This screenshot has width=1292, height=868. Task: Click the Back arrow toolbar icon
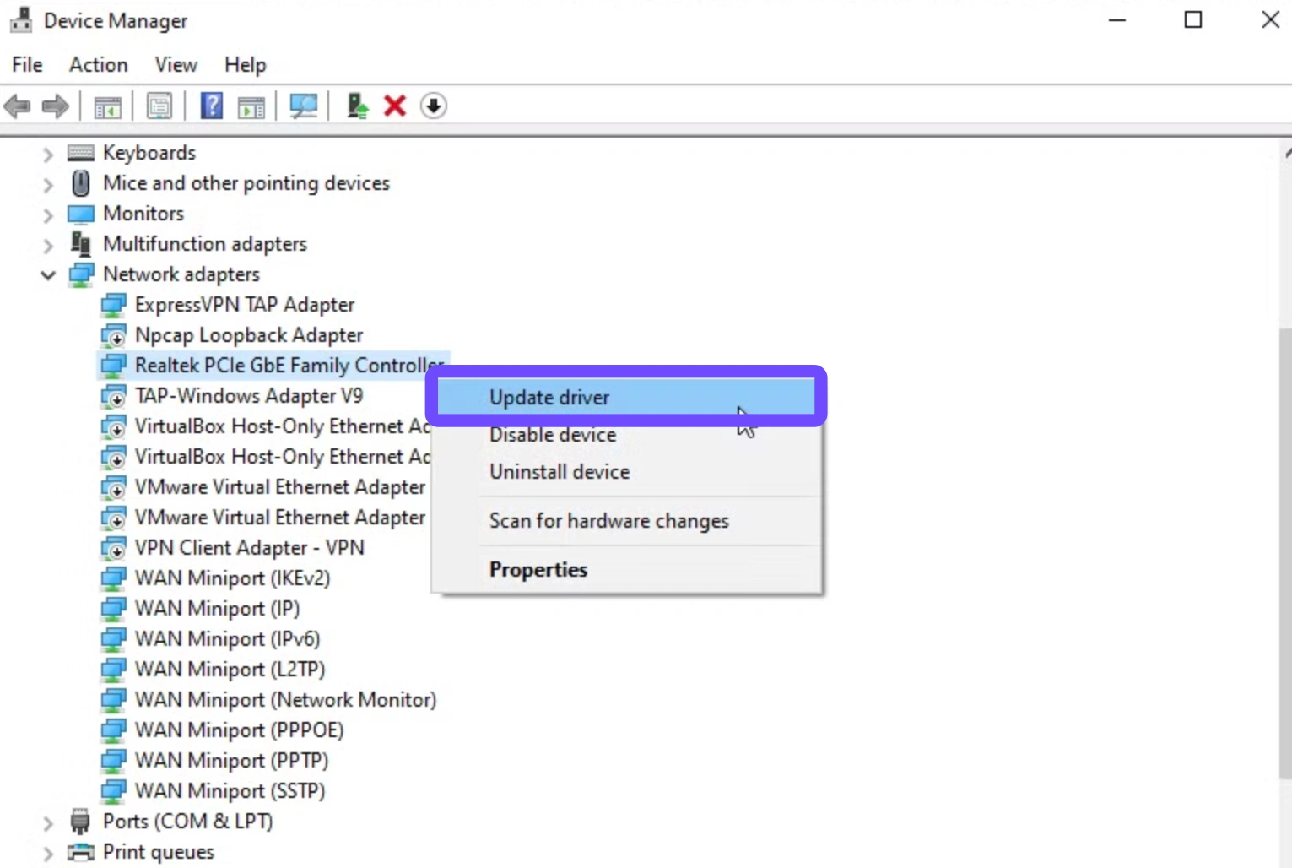click(17, 106)
